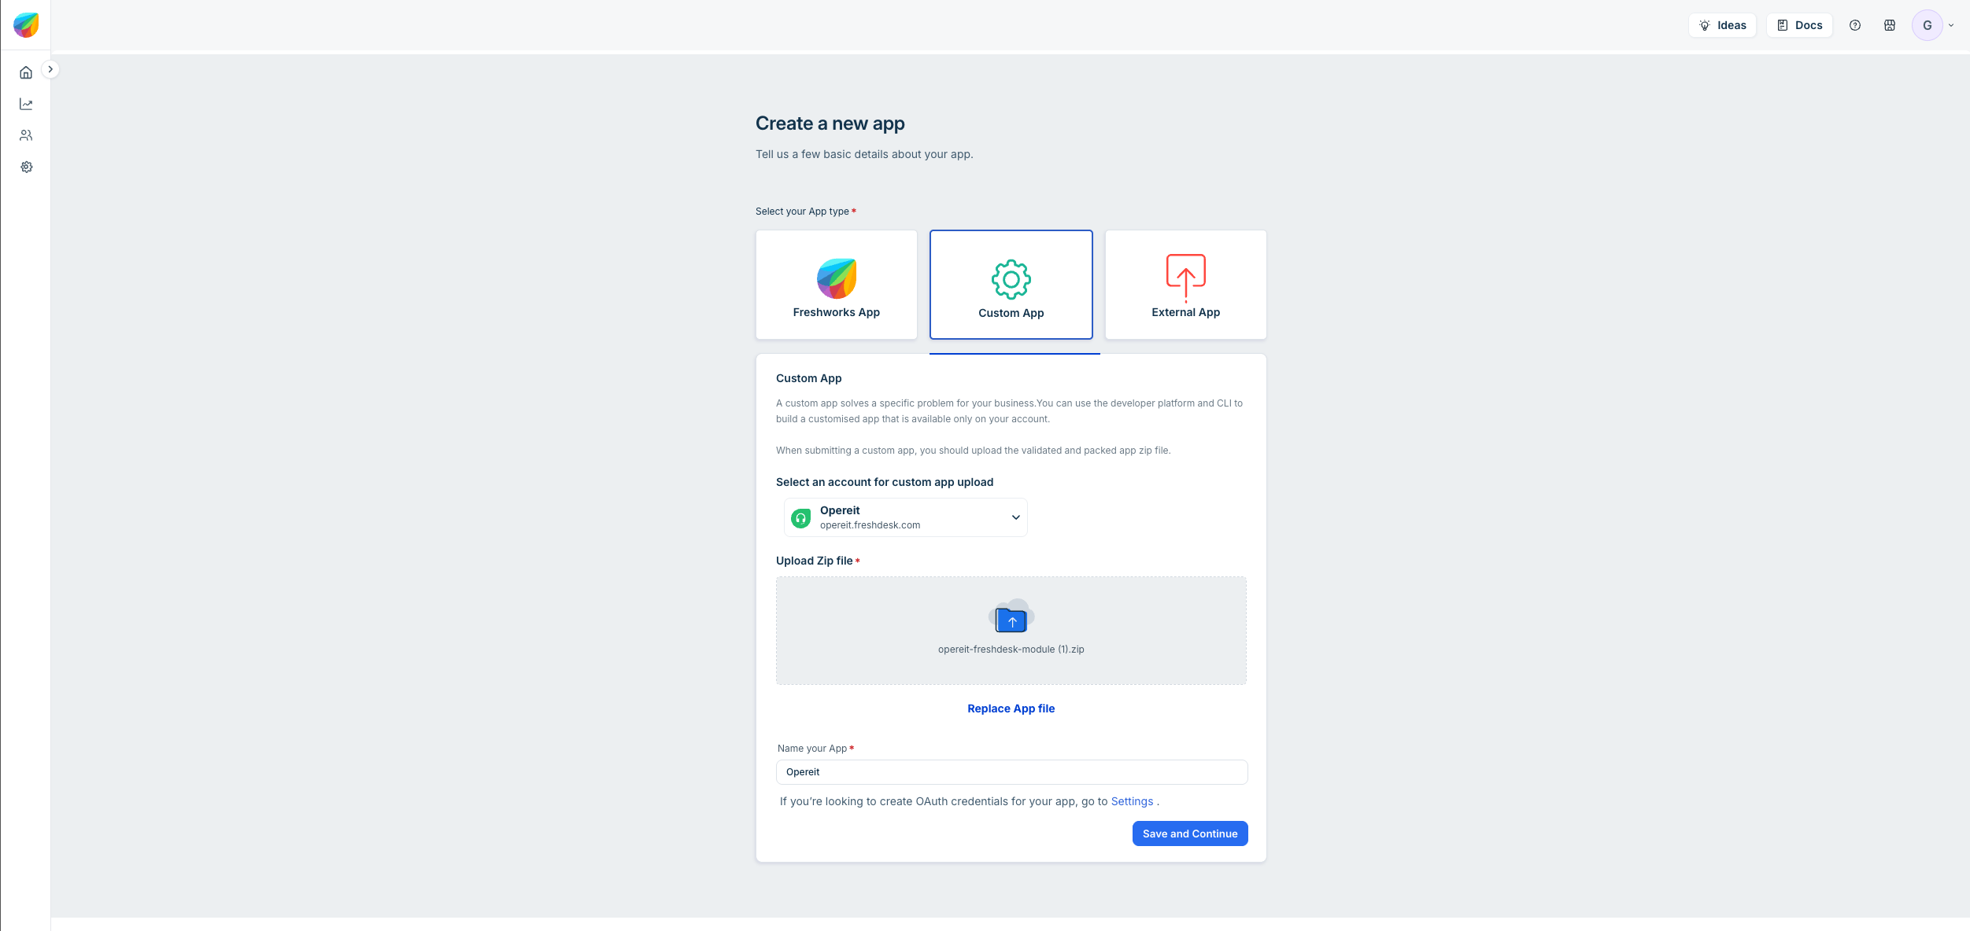Select the External App type card
1970x931 pixels.
click(1185, 285)
